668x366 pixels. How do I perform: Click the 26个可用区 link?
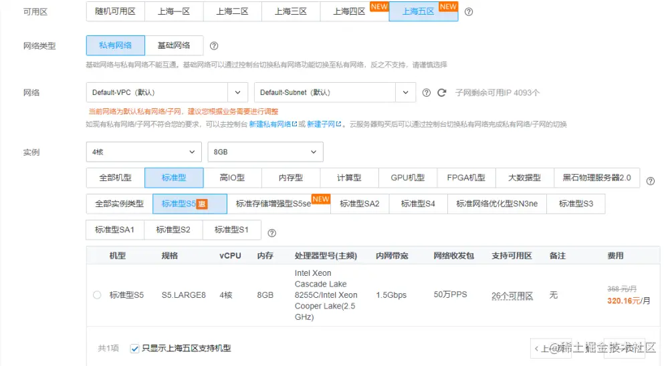click(x=512, y=296)
